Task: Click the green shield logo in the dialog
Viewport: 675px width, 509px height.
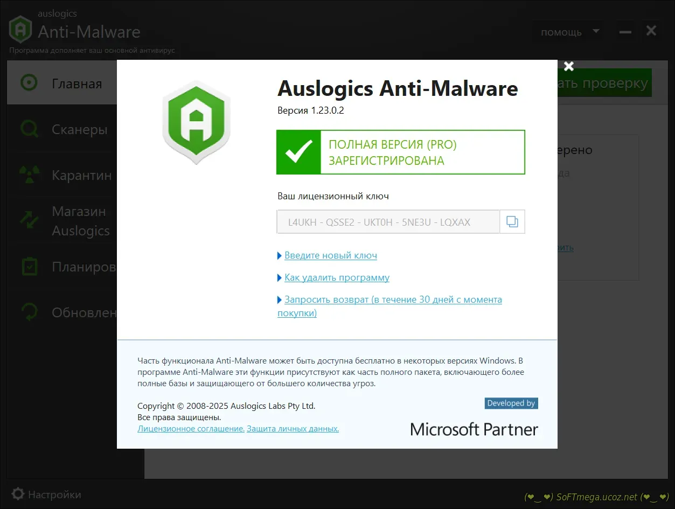Action: (x=196, y=122)
